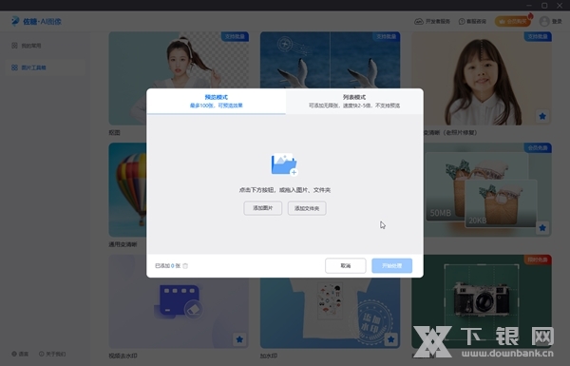
Task: Open 客服咨询 in the top bar
Action: point(472,22)
